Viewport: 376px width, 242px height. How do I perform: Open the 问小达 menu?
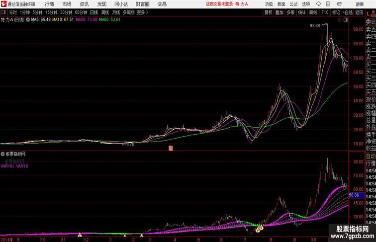[x=121, y=4]
